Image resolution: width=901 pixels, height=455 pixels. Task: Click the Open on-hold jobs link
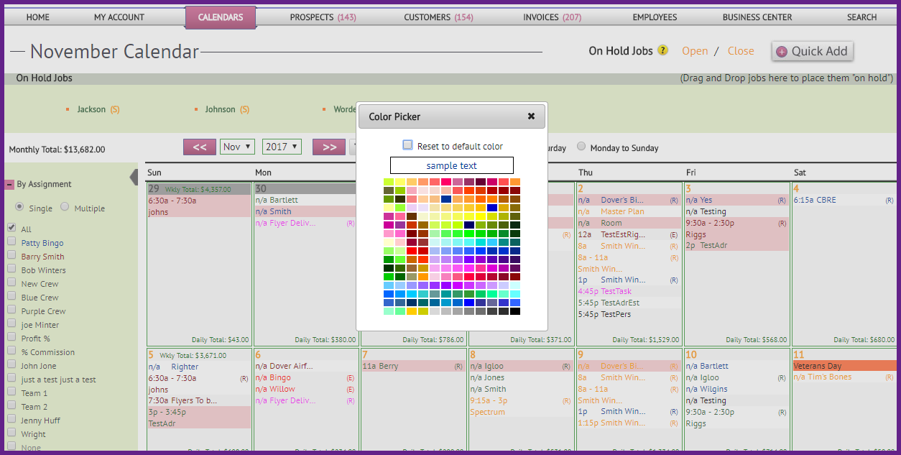pos(695,51)
